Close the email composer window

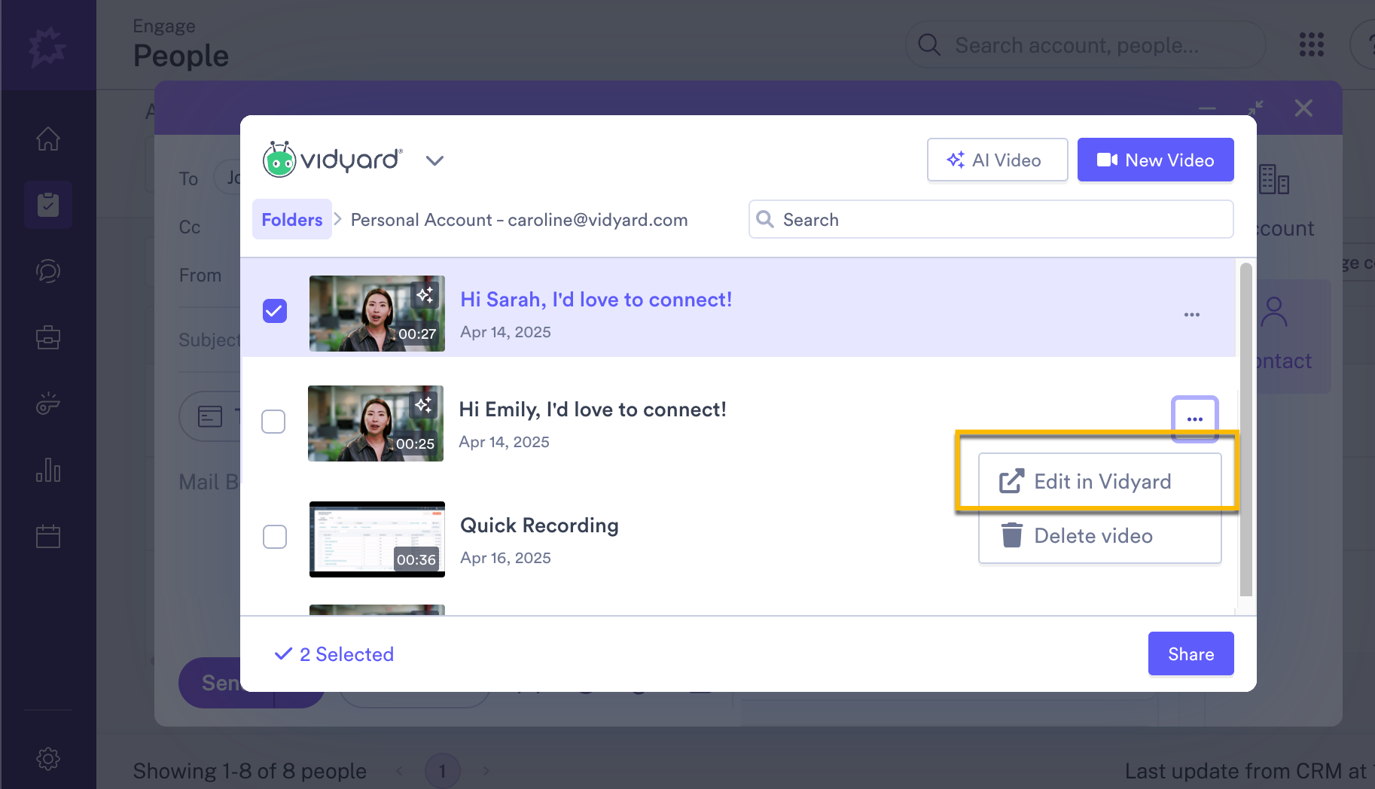point(1303,108)
